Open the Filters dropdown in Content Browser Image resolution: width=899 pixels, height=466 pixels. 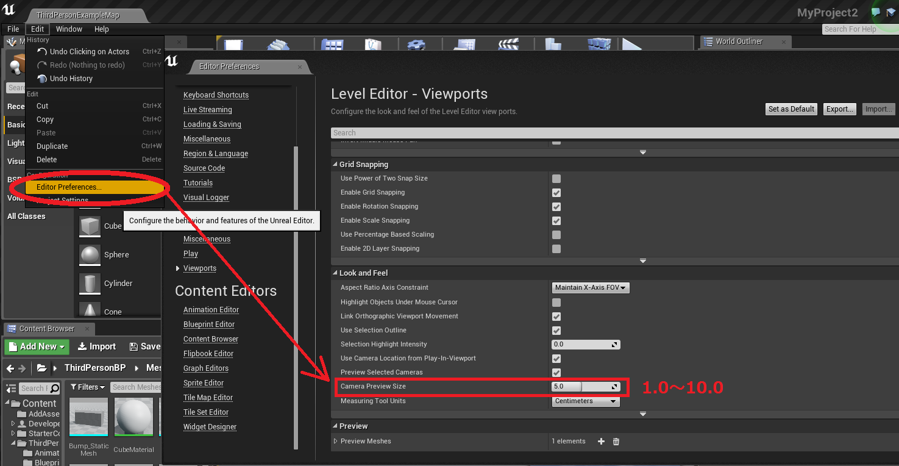88,387
